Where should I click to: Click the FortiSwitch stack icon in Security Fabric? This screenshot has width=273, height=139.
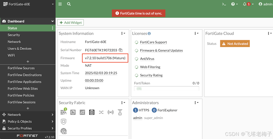120,112
